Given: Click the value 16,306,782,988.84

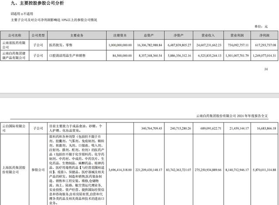Looking at the screenshot, I should coord(150,45).
